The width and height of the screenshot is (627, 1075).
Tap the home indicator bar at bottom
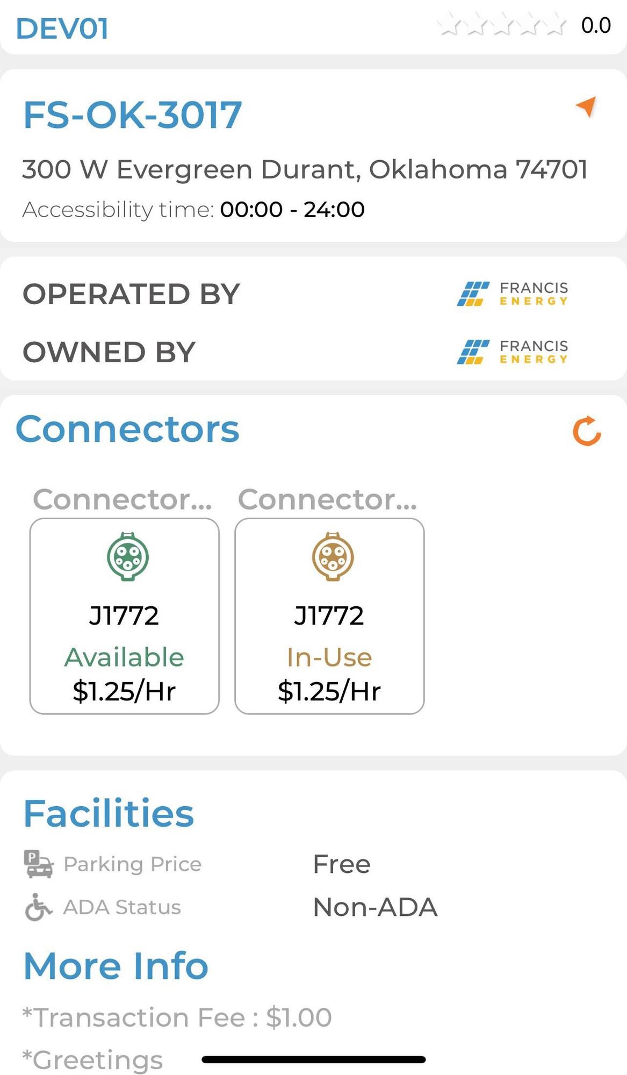coord(314,1059)
